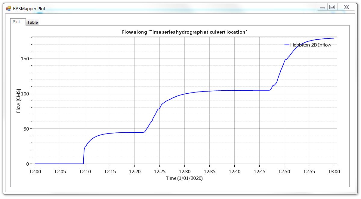Click the 12:20 x-axis tick label
361x199 pixels.
coord(134,171)
